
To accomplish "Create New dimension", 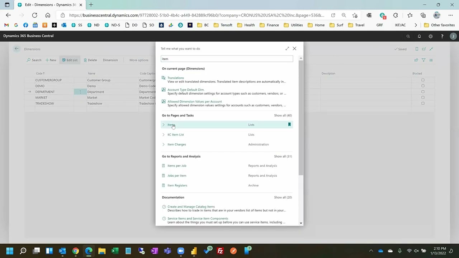I will 51,60.
